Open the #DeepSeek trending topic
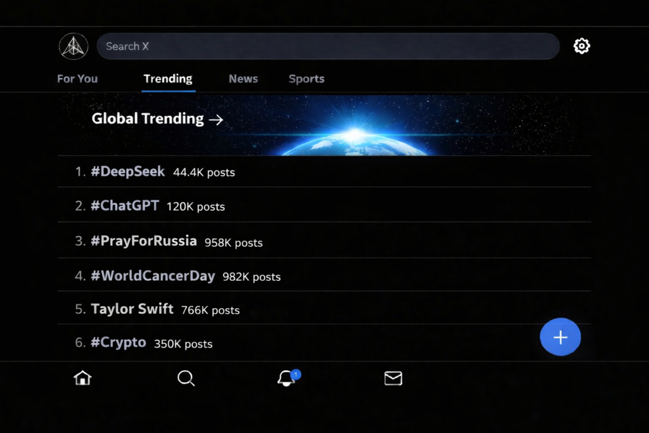649x433 pixels. (127, 171)
